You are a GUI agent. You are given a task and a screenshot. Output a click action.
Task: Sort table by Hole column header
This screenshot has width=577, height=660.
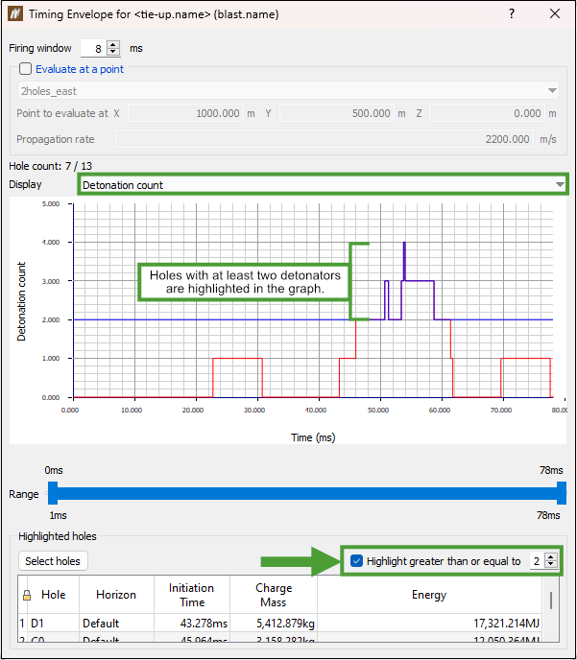click(54, 595)
